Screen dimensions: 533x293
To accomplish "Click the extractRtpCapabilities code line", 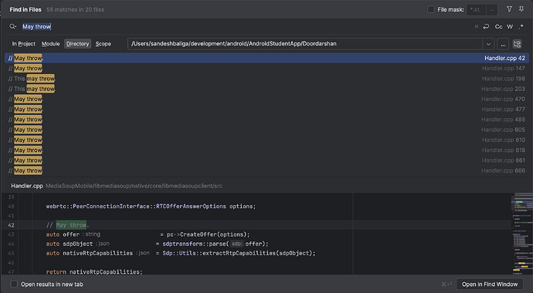I will click(x=181, y=253).
